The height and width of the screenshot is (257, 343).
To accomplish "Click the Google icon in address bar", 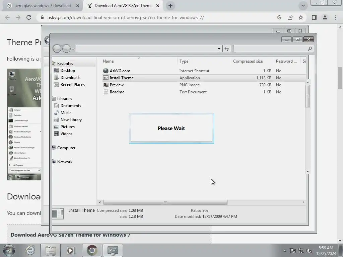I will pos(279,17).
